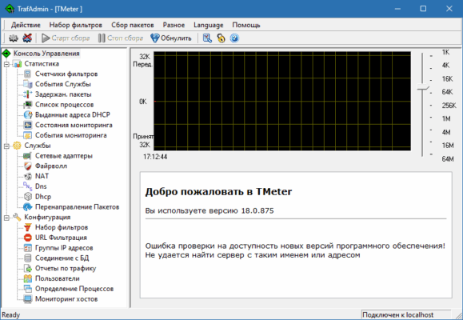Open the Language menu
The width and height of the screenshot is (463, 320).
pos(209,25)
